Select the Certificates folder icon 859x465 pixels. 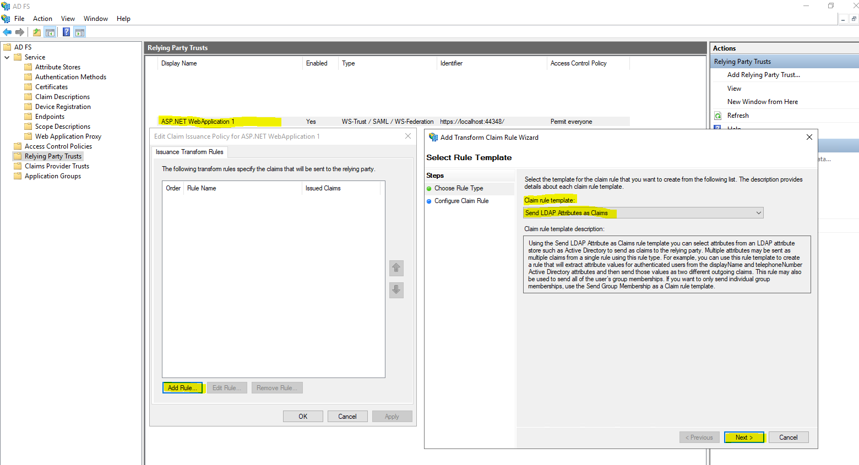29,86
